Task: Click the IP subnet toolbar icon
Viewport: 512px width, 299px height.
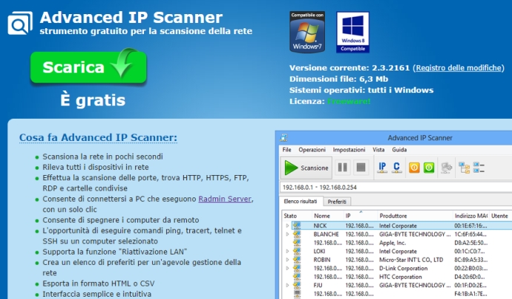Action: (382, 168)
